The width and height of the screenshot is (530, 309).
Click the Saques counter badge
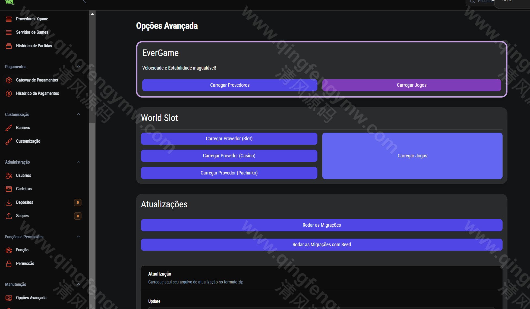(x=78, y=216)
